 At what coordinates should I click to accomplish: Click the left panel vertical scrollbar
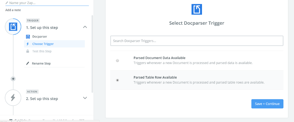(92, 54)
